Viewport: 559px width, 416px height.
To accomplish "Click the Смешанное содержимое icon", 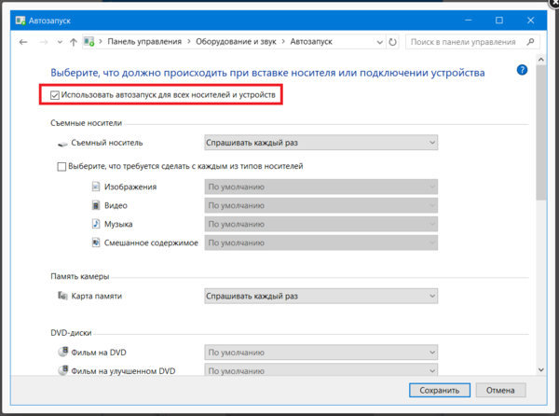I will 96,243.
